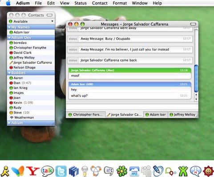The image size is (214, 177).
Task: Open the View menu
Action: coord(65,3)
